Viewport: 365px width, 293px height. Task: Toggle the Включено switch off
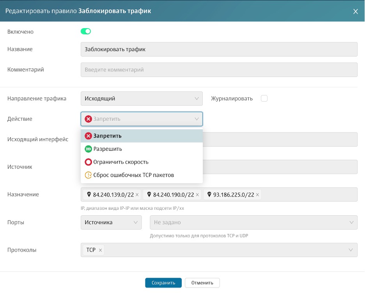(x=86, y=31)
